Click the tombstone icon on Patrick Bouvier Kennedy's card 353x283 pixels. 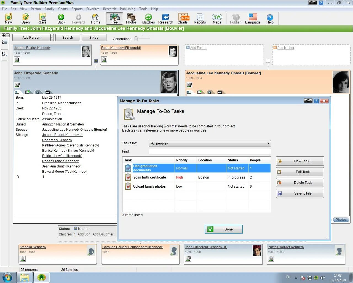coord(271,259)
